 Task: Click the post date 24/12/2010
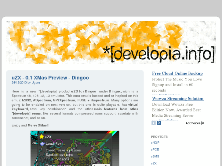[19, 83]
